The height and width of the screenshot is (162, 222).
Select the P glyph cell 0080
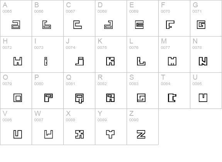[48, 90]
